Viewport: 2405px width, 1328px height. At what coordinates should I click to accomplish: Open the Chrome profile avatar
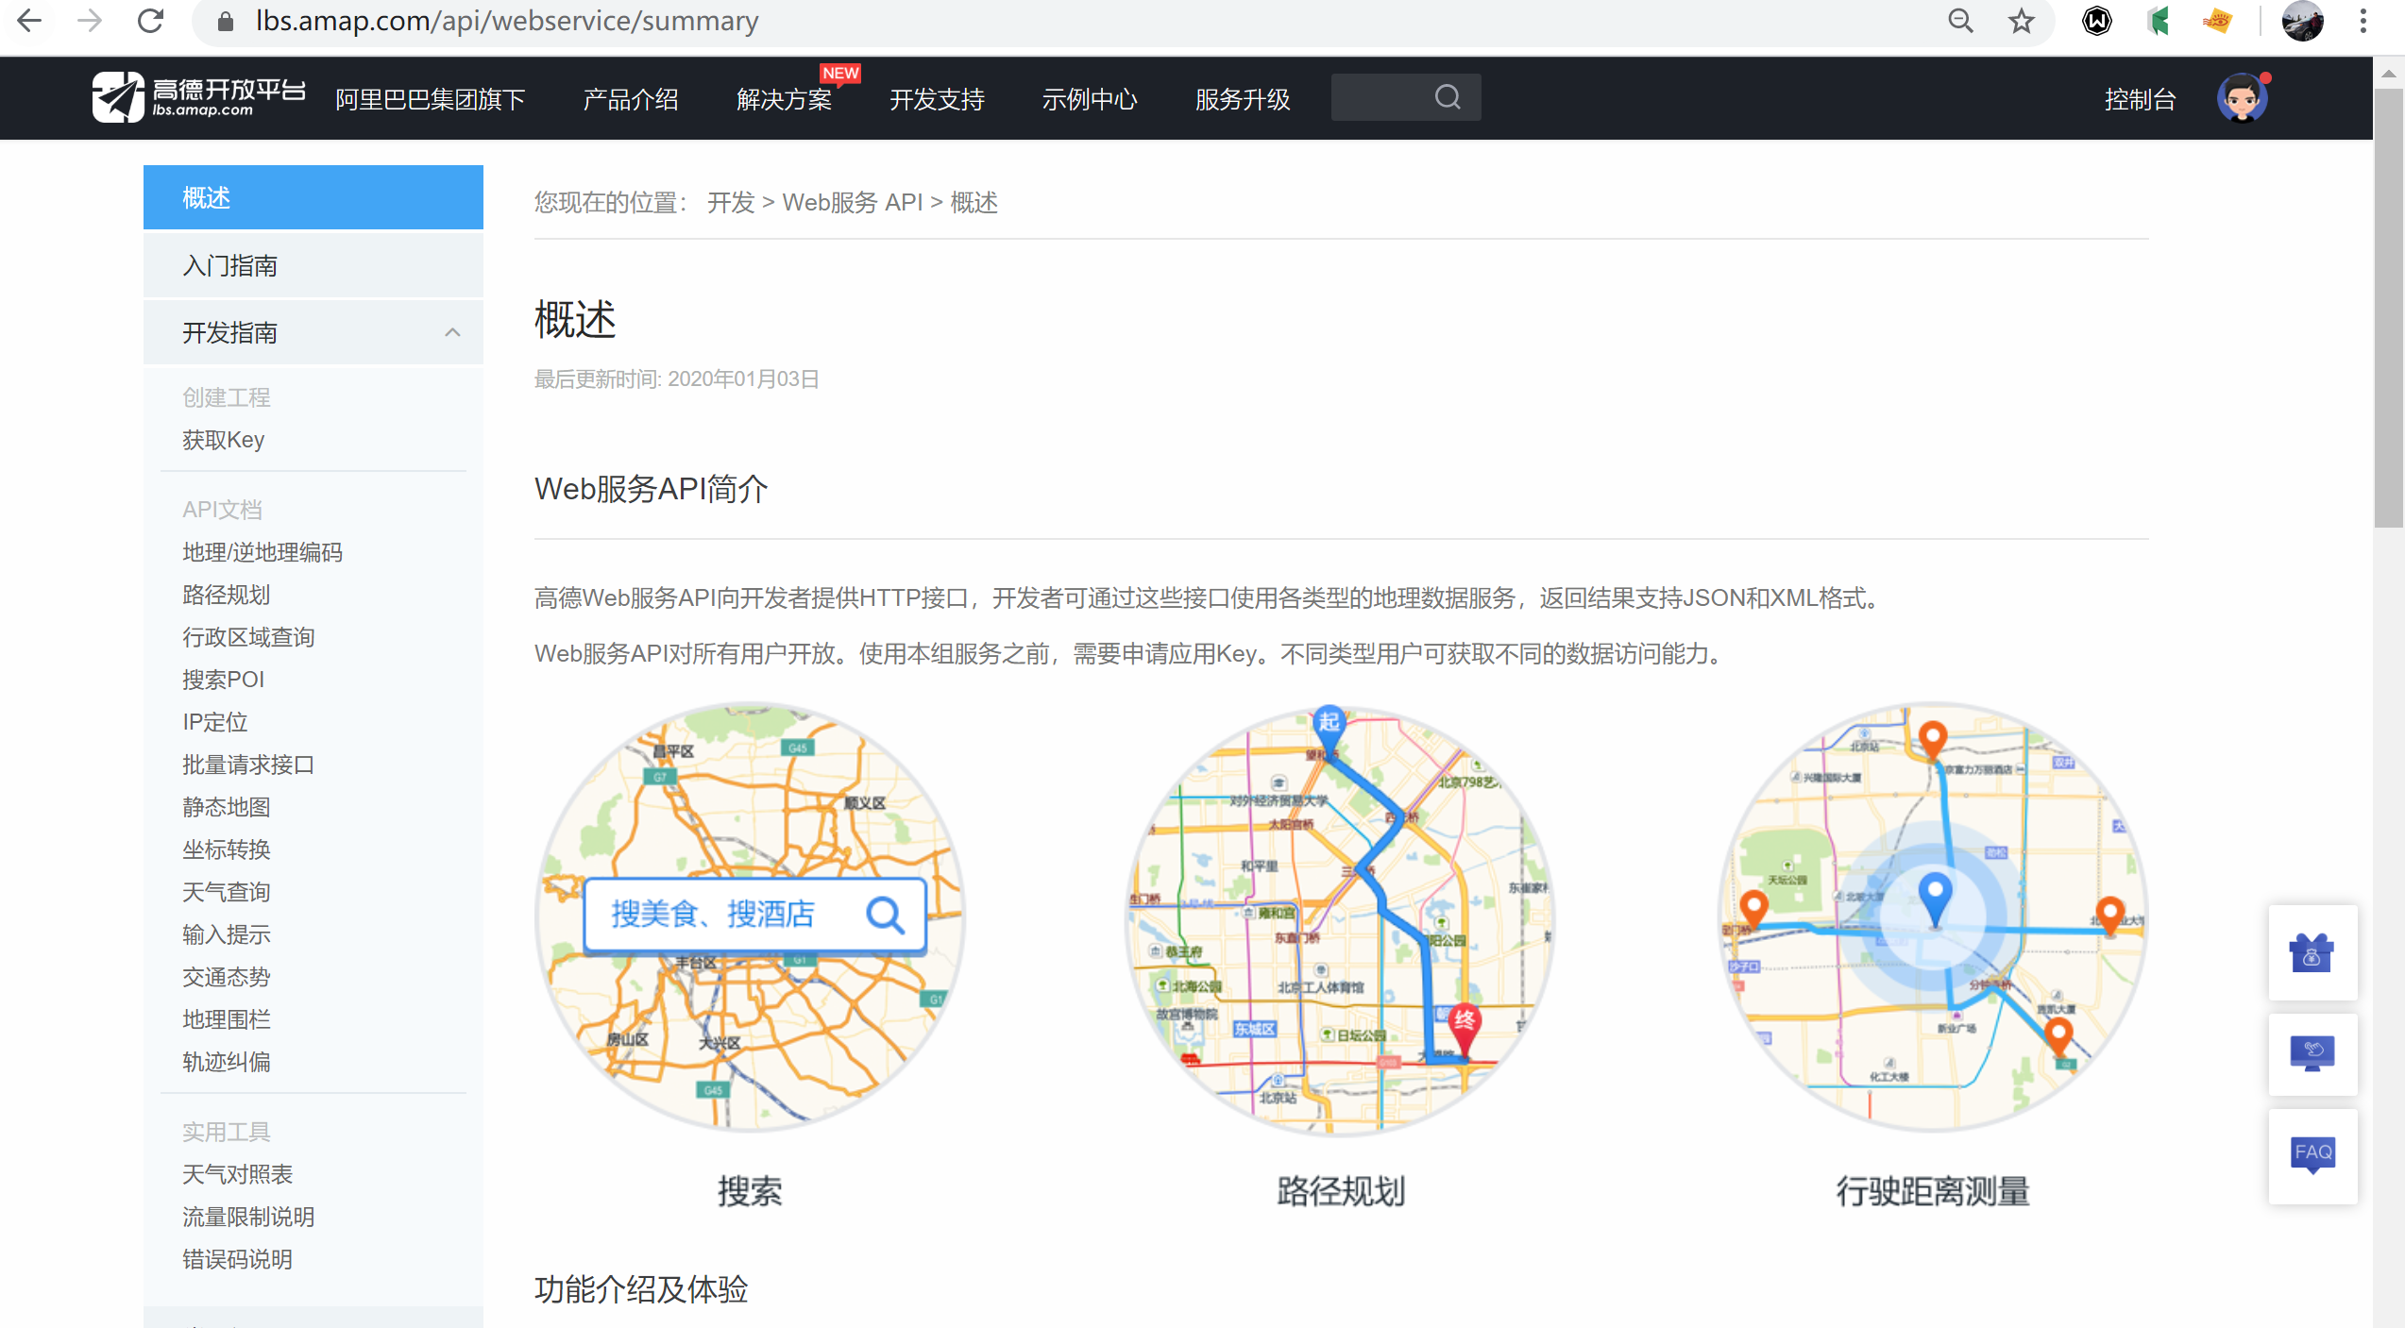click(x=2303, y=21)
